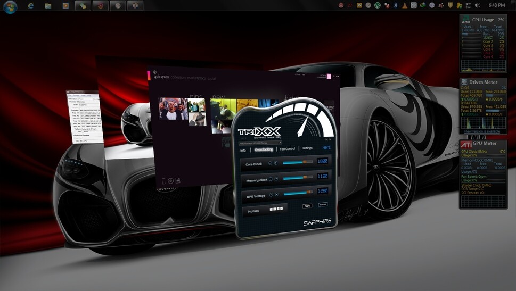This screenshot has width=516, height=291.
Task: Open the Fan Control tab in TRIXX
Action: (x=288, y=149)
